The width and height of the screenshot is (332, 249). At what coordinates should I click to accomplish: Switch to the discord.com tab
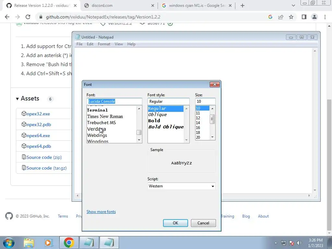[x=119, y=6]
